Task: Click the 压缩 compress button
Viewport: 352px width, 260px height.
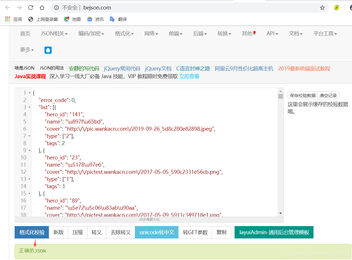Action: [78, 232]
